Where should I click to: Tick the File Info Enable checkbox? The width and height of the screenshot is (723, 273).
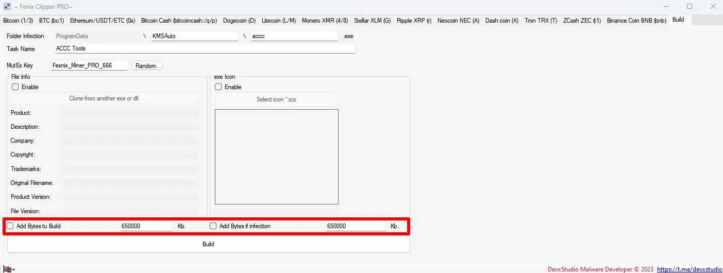pyautogui.click(x=15, y=87)
